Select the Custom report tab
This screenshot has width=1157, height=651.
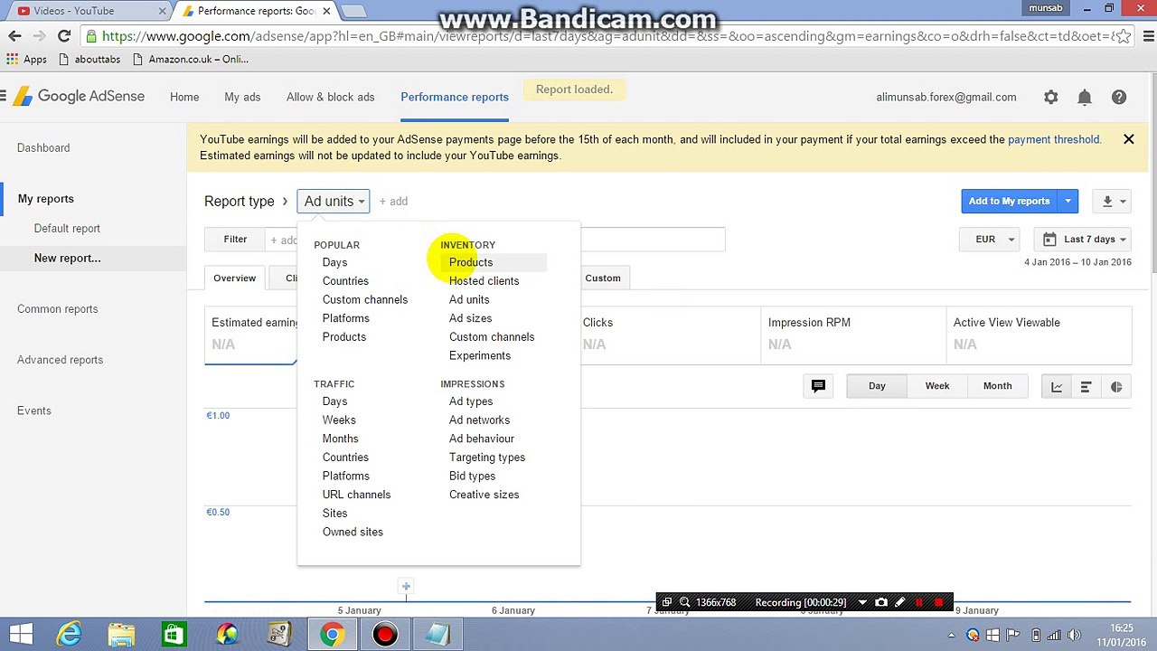click(x=603, y=278)
